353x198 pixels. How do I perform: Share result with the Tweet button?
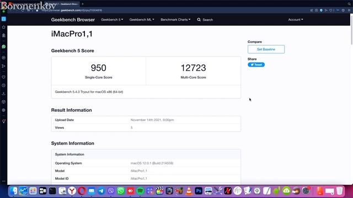tap(256, 65)
